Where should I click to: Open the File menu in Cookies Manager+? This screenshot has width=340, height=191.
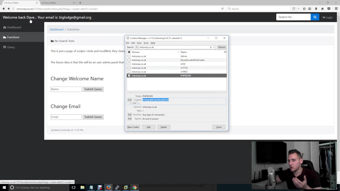click(128, 43)
